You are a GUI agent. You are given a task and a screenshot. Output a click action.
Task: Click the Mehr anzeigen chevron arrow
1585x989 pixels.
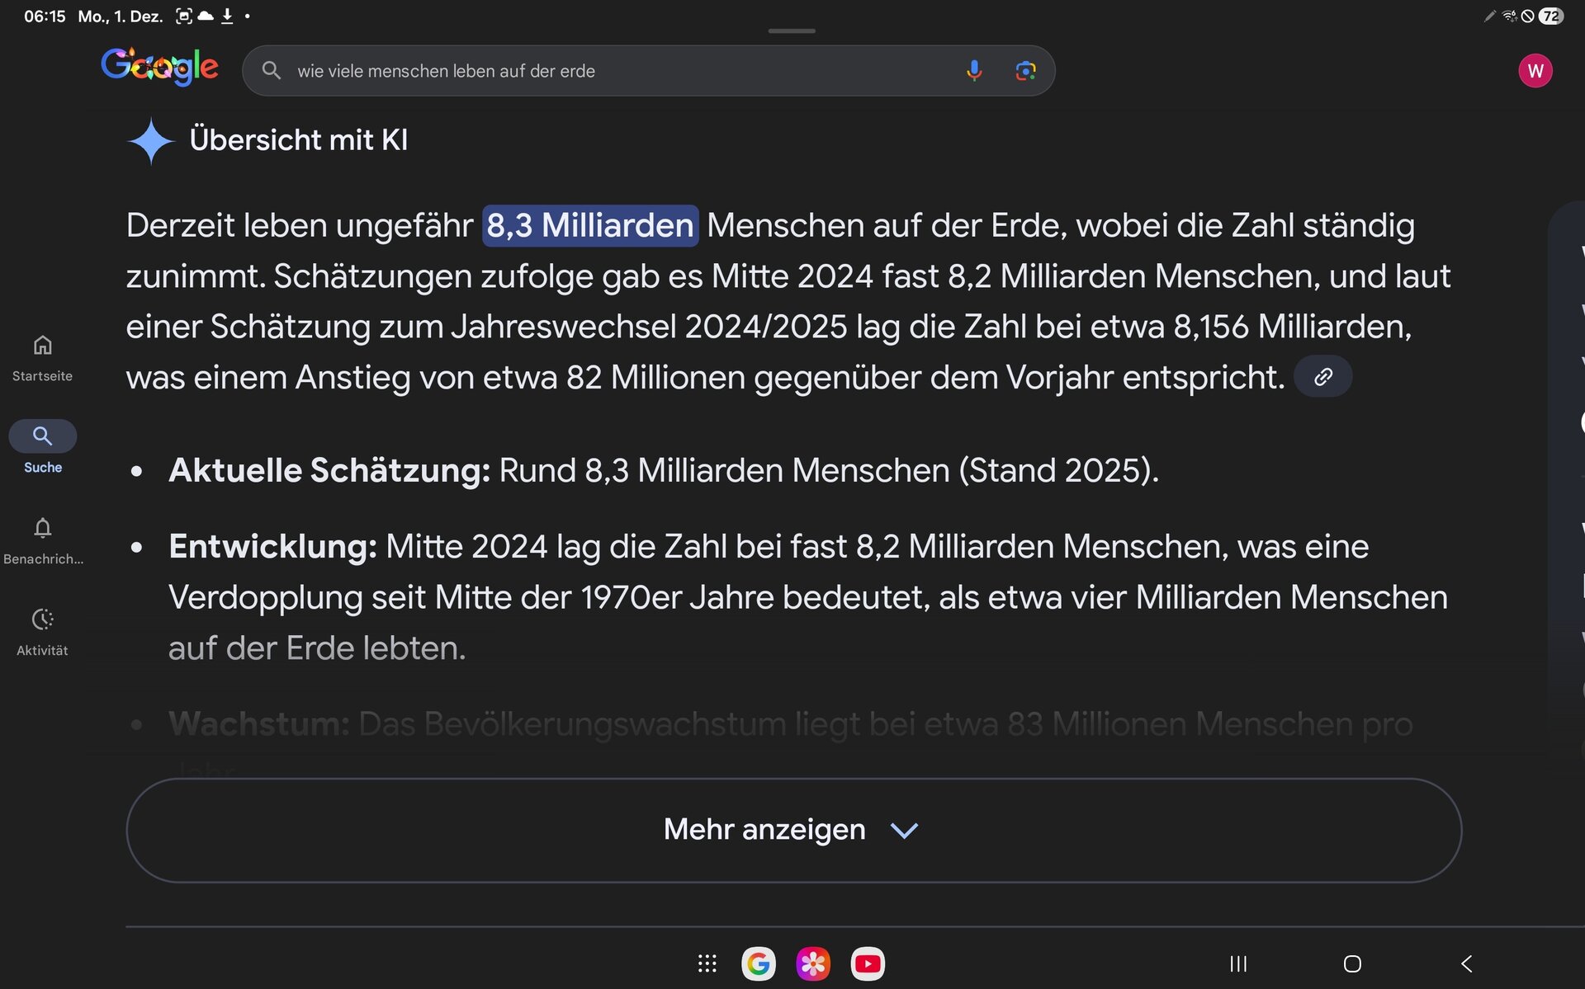point(905,831)
